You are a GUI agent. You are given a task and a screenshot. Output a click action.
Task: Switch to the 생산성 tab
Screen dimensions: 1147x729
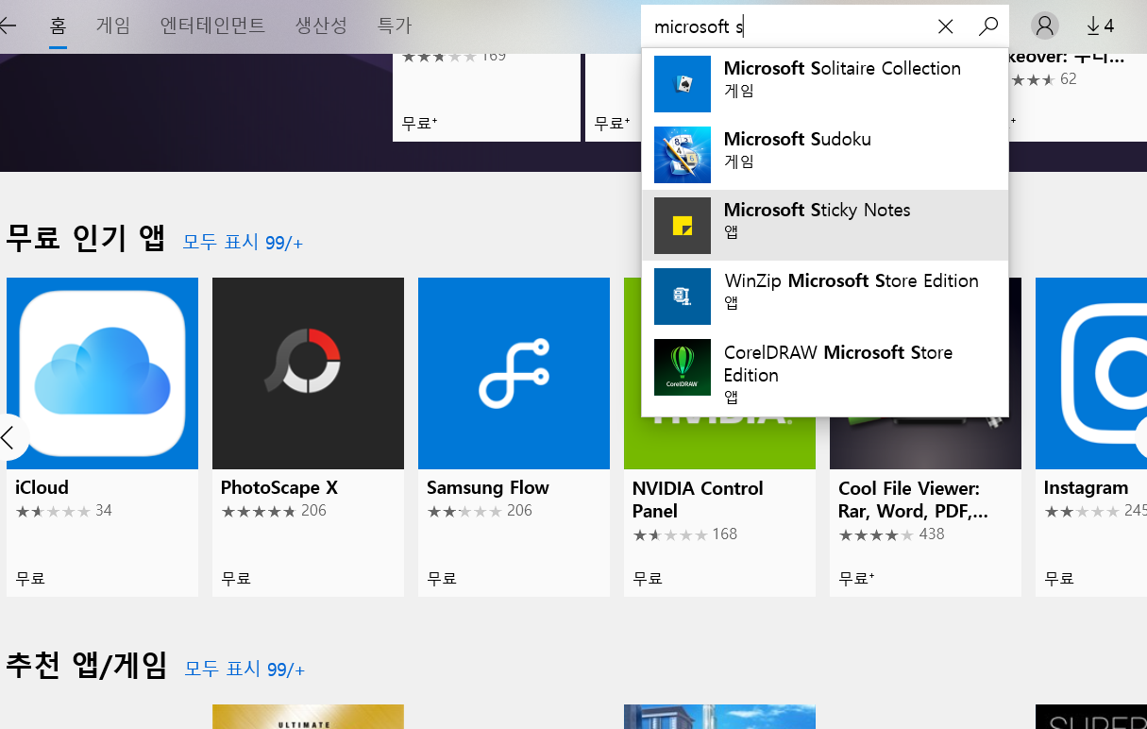pos(321,25)
